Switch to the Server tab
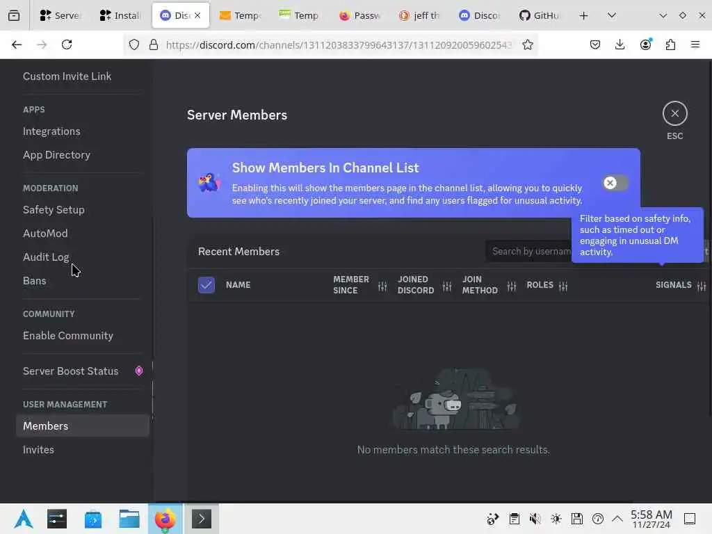 coord(60,15)
